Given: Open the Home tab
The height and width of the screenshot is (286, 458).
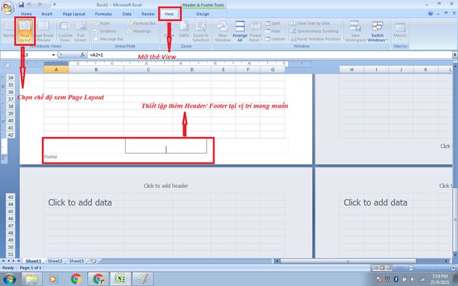Looking at the screenshot, I should pyautogui.click(x=26, y=14).
